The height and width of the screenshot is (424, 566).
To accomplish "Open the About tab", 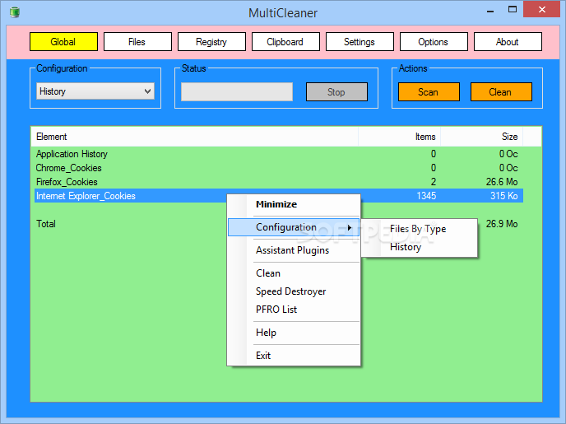I will click(x=508, y=41).
